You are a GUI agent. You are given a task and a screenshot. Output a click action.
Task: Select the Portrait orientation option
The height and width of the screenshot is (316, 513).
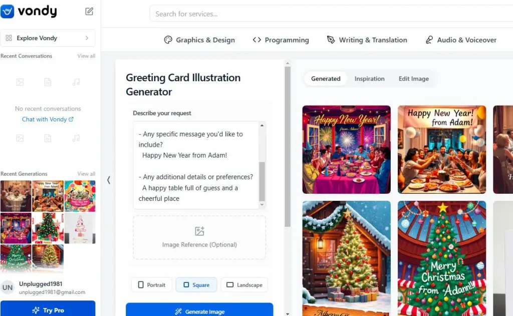[152, 284]
